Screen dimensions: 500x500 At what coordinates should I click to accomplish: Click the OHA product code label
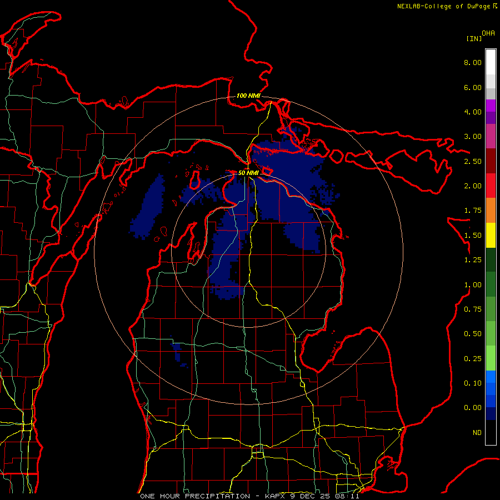488,33
